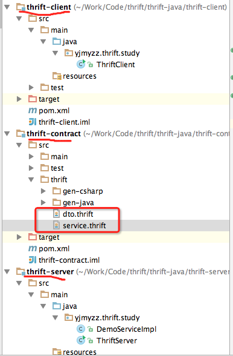Collapse the thrift-contract module arrow
Viewport: 233px width, 356px height.
[x=7, y=133]
